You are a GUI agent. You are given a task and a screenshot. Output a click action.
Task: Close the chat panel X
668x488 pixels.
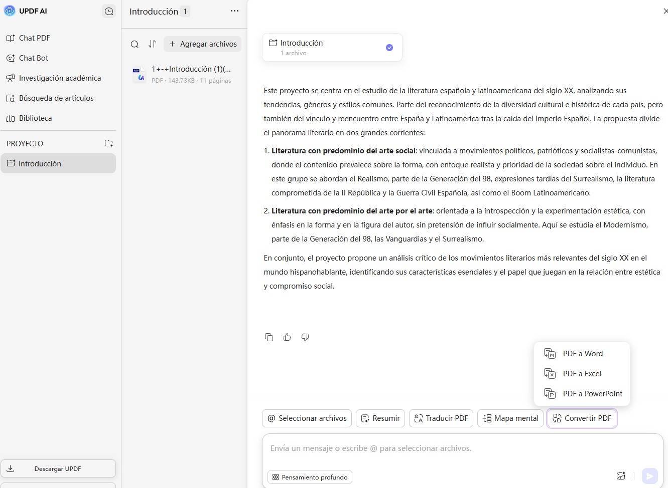[x=665, y=11]
